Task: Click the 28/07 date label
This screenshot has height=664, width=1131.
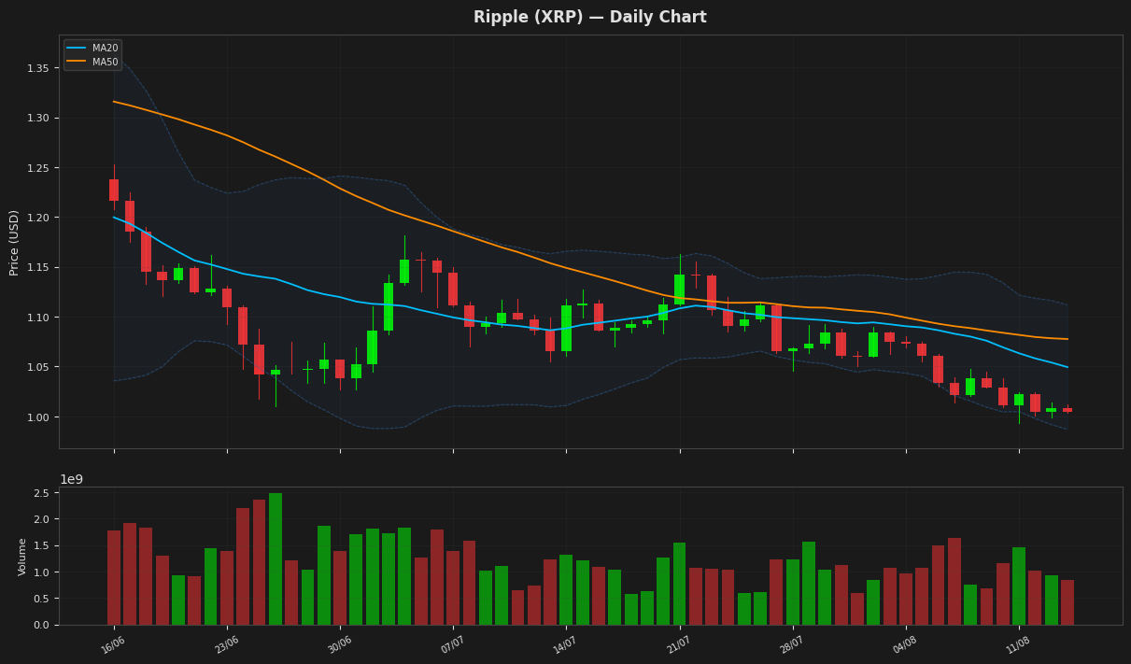Action: (x=792, y=645)
